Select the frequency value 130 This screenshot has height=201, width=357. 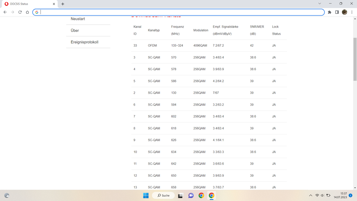click(x=174, y=93)
